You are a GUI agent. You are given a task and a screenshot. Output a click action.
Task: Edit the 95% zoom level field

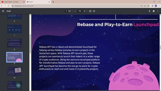(x=80, y=11)
